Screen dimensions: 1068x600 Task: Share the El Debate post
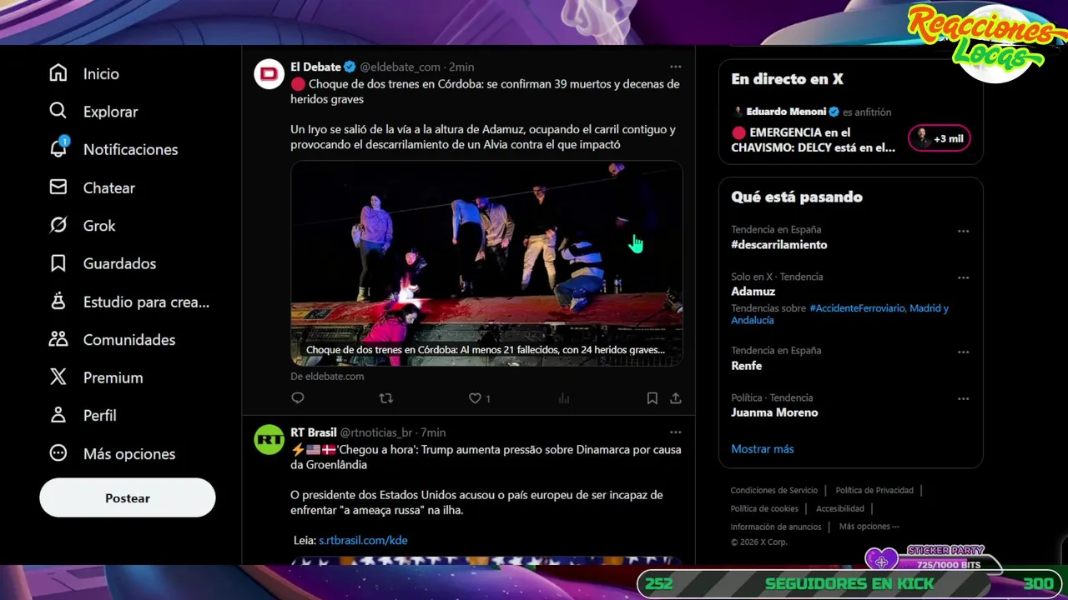tap(676, 398)
